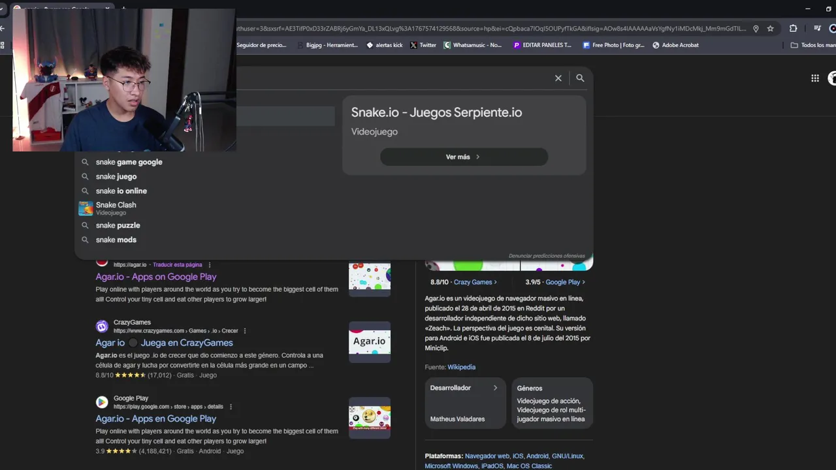Choose suggestion snake io online

click(121, 191)
